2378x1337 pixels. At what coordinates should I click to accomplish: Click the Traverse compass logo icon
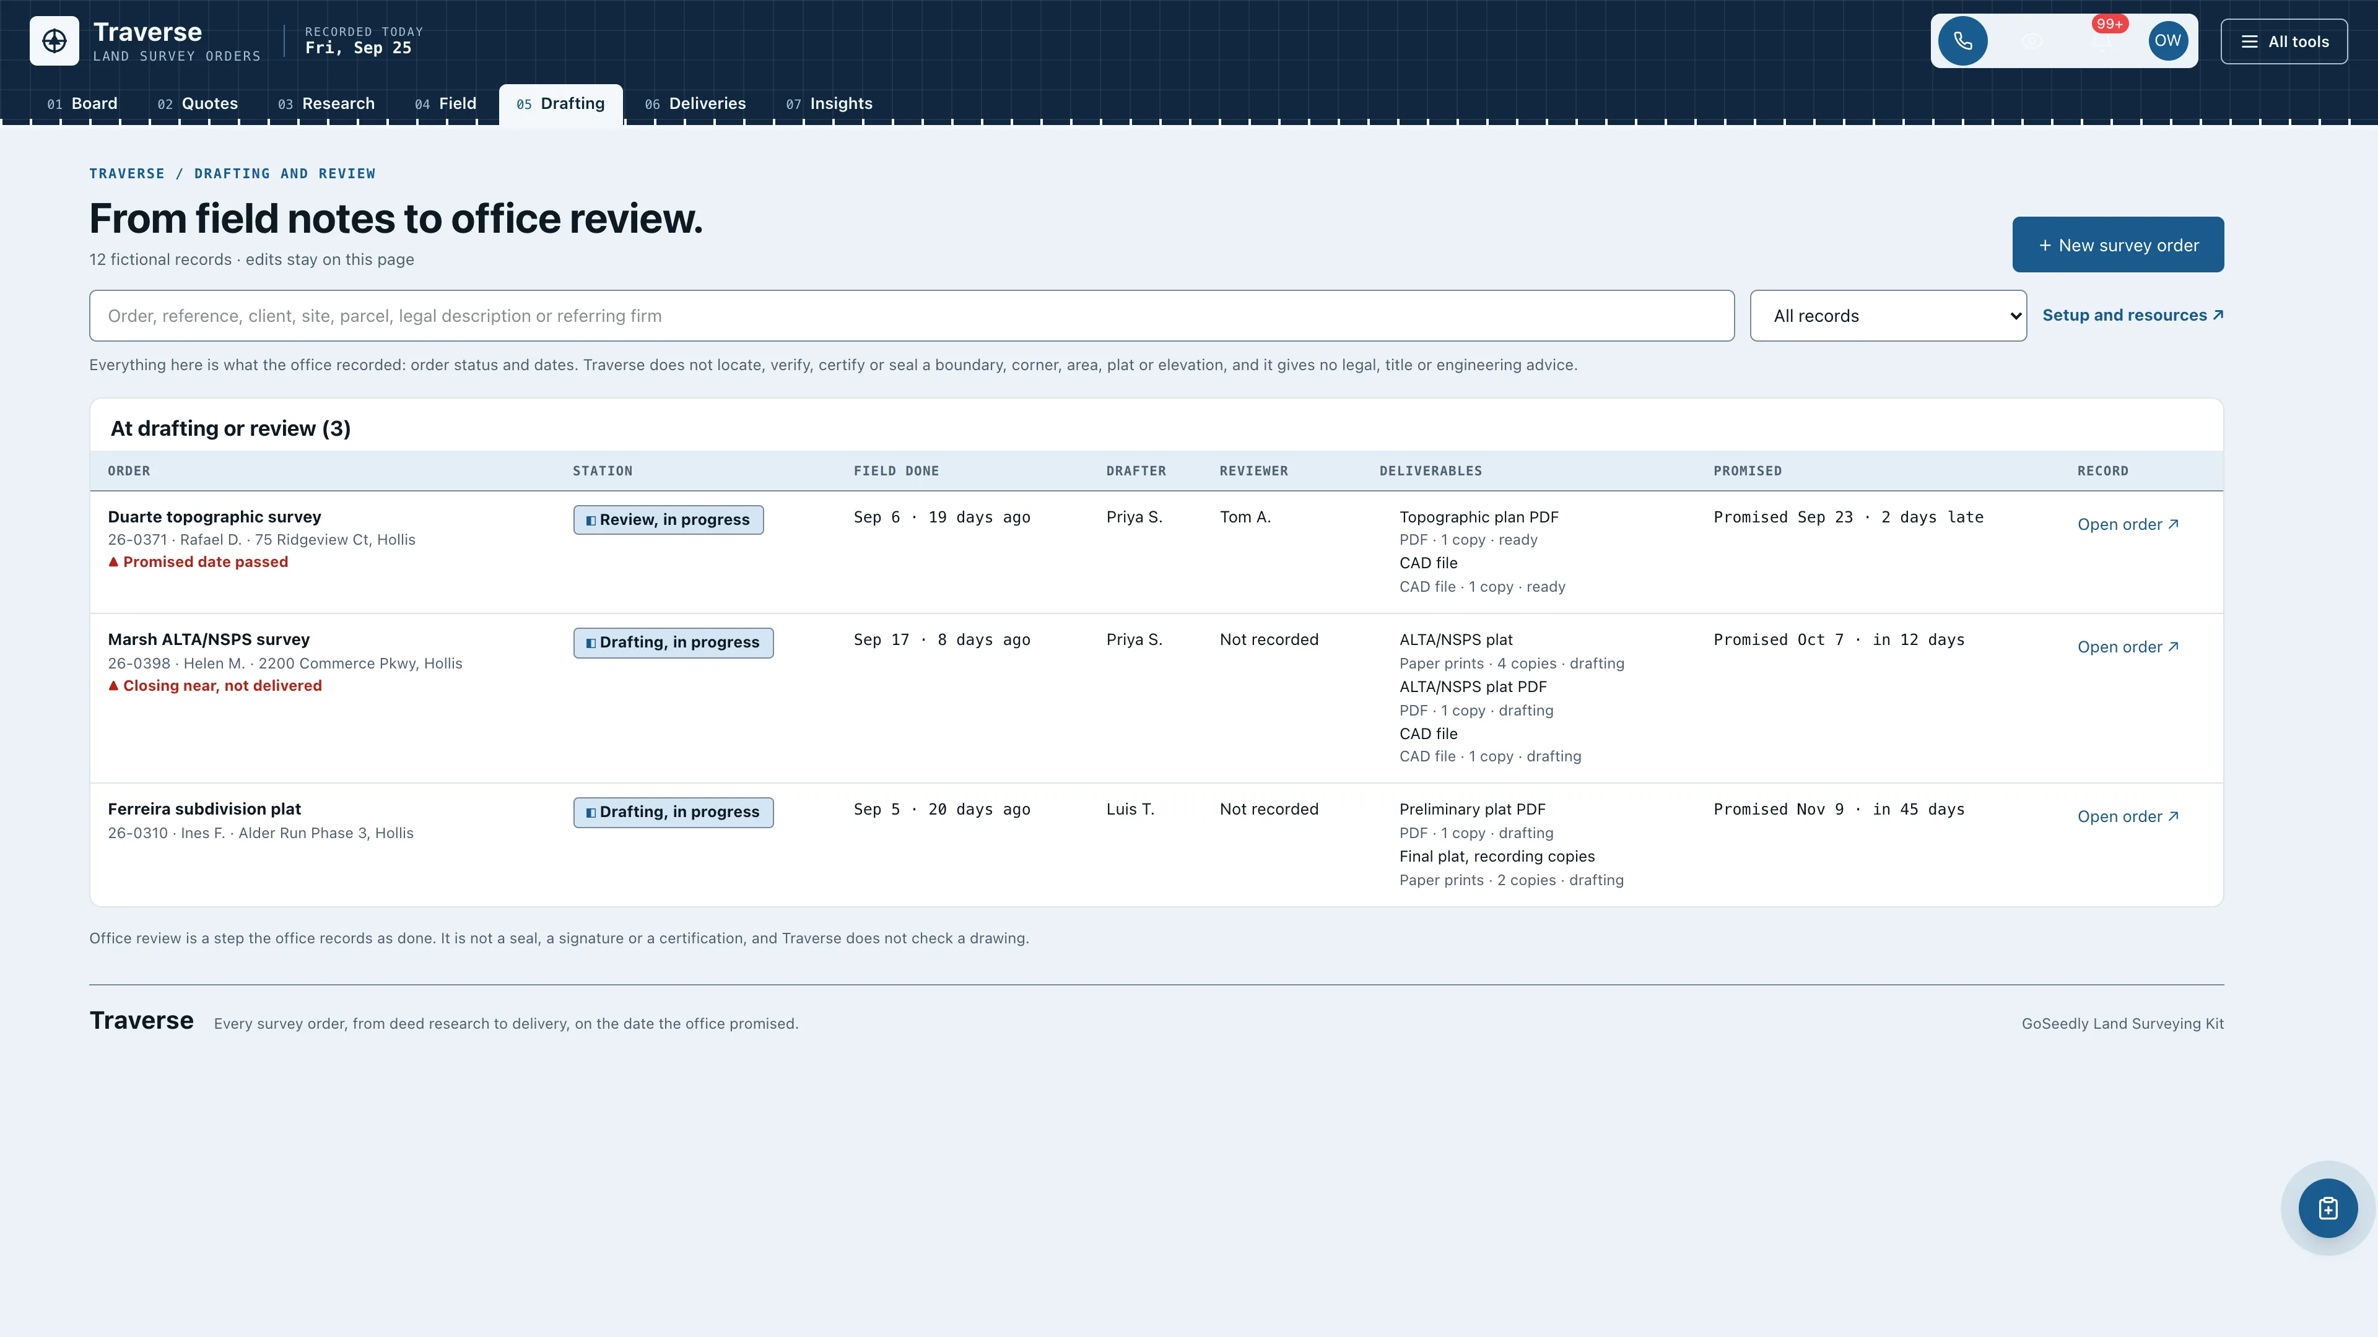(x=54, y=41)
